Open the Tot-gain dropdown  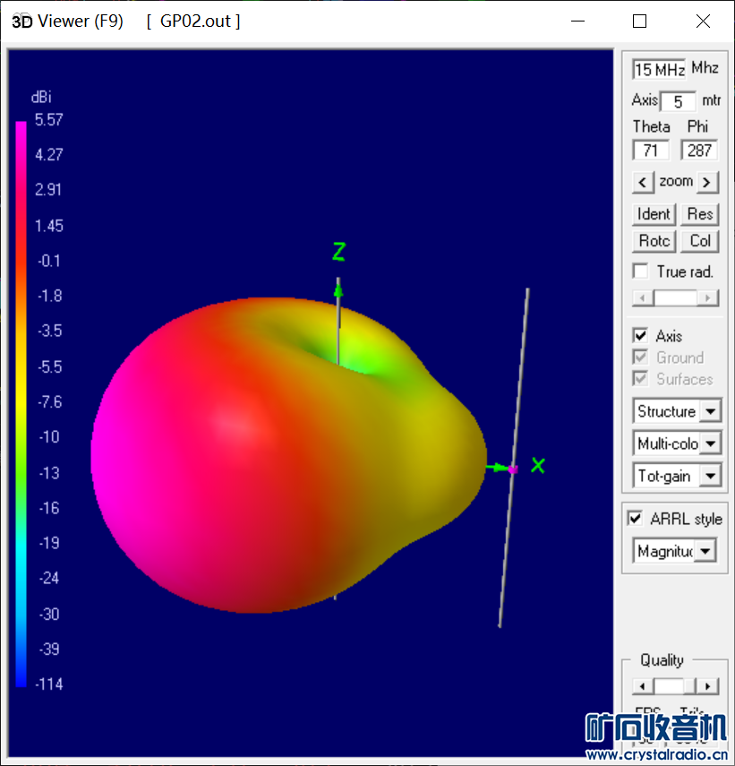pos(710,476)
